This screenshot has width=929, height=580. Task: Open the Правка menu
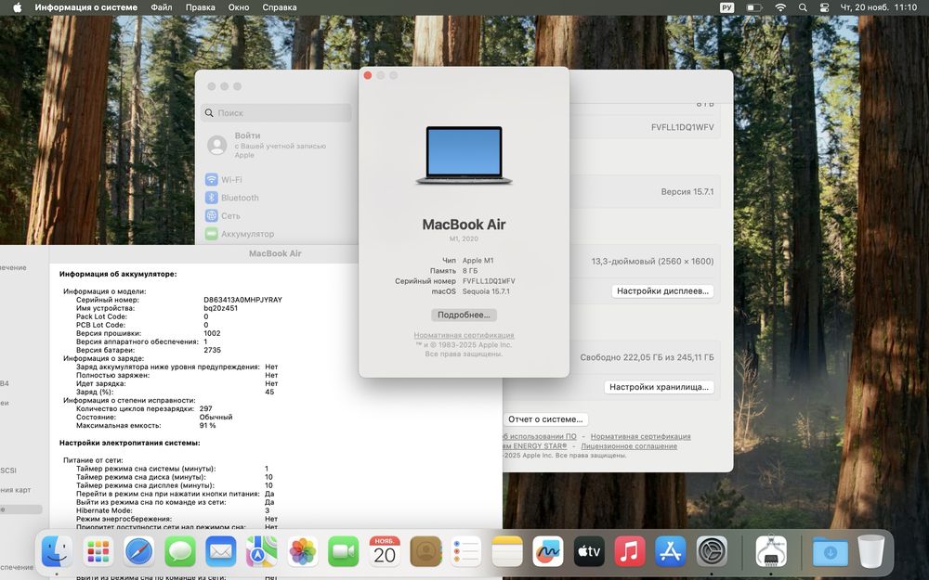(201, 7)
